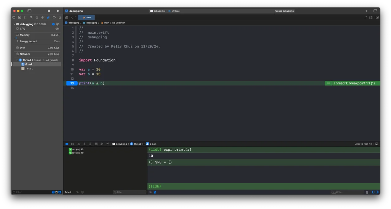Click 'No Selection' in jump bar
The width and height of the screenshot is (391, 209).
pos(119,23)
